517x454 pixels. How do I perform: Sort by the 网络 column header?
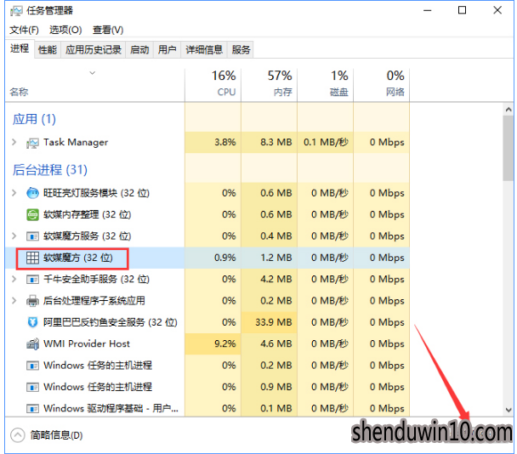click(x=382, y=84)
